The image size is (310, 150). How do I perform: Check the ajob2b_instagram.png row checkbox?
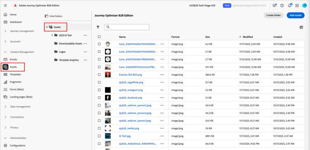(x=99, y=90)
